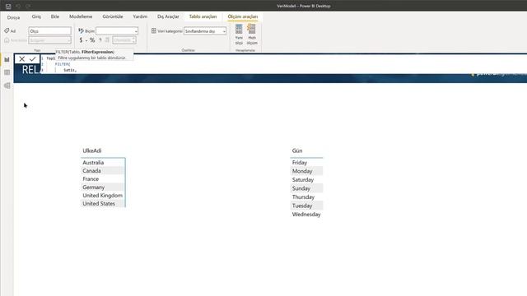
Task: Apply percentage format with % icon
Action: point(92,40)
